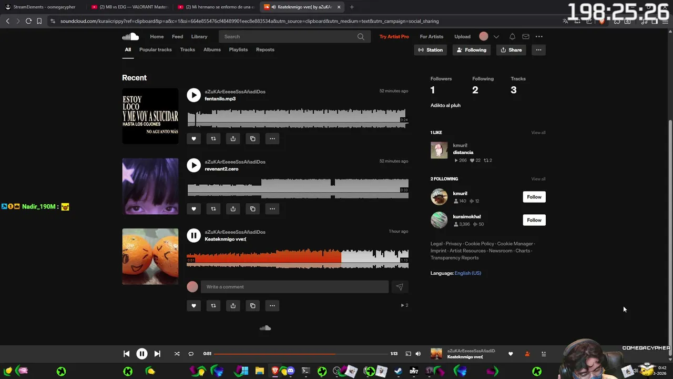Open profile more options button
This screenshot has width=673, height=379.
538,50
